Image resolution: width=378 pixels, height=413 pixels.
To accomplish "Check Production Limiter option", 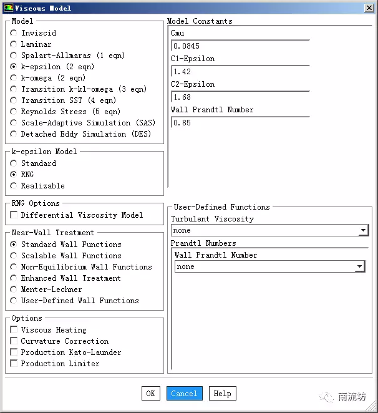I will coord(14,363).
